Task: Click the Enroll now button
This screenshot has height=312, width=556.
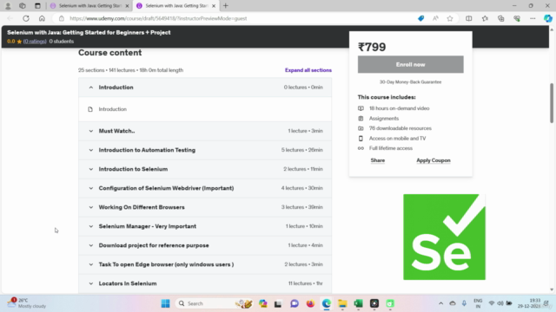Action: [x=410, y=64]
